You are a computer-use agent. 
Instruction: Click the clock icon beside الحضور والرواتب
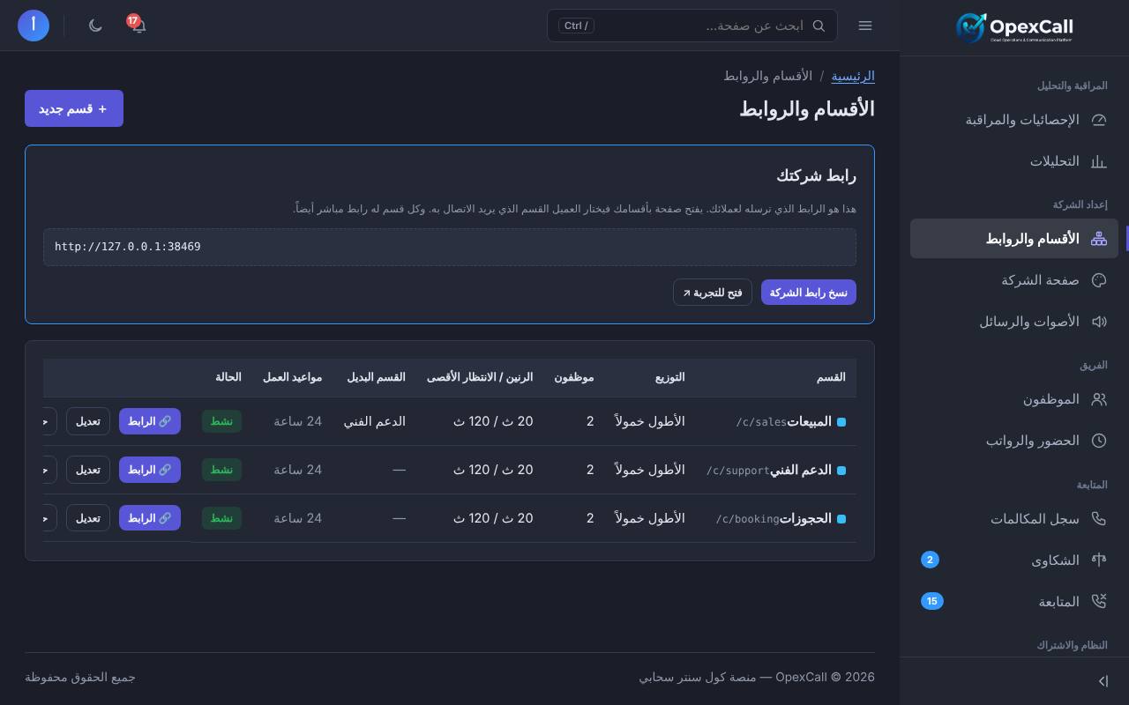1099,441
